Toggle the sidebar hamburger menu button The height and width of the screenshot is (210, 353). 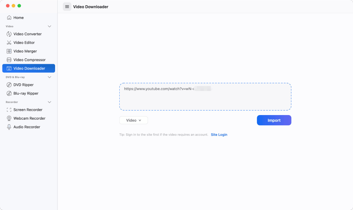(67, 7)
